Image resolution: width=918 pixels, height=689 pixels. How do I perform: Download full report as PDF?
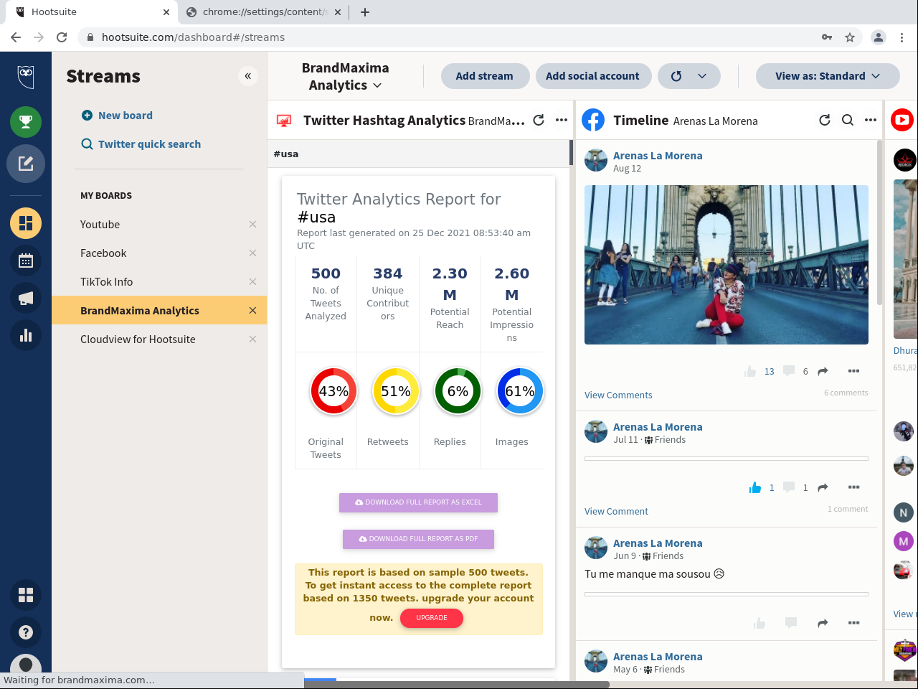click(418, 539)
